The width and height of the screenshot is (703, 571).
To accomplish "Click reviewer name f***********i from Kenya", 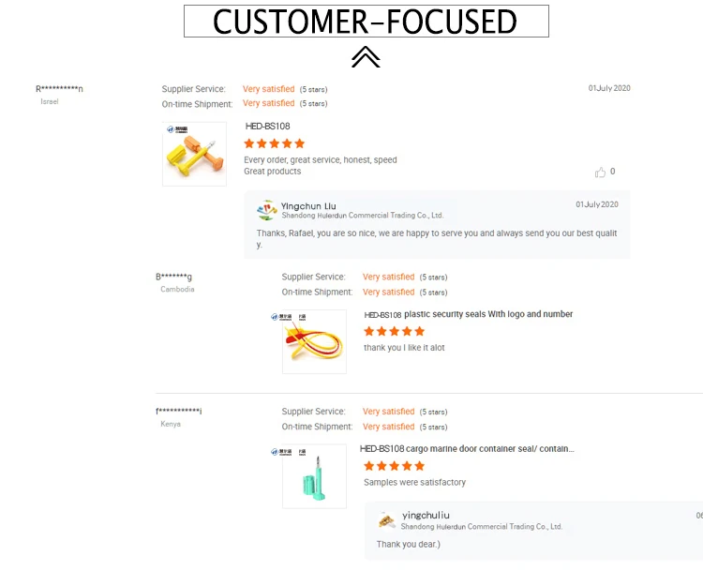I will click(x=179, y=412).
